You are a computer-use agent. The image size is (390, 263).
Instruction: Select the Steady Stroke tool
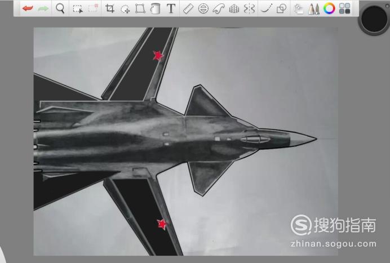point(267,8)
